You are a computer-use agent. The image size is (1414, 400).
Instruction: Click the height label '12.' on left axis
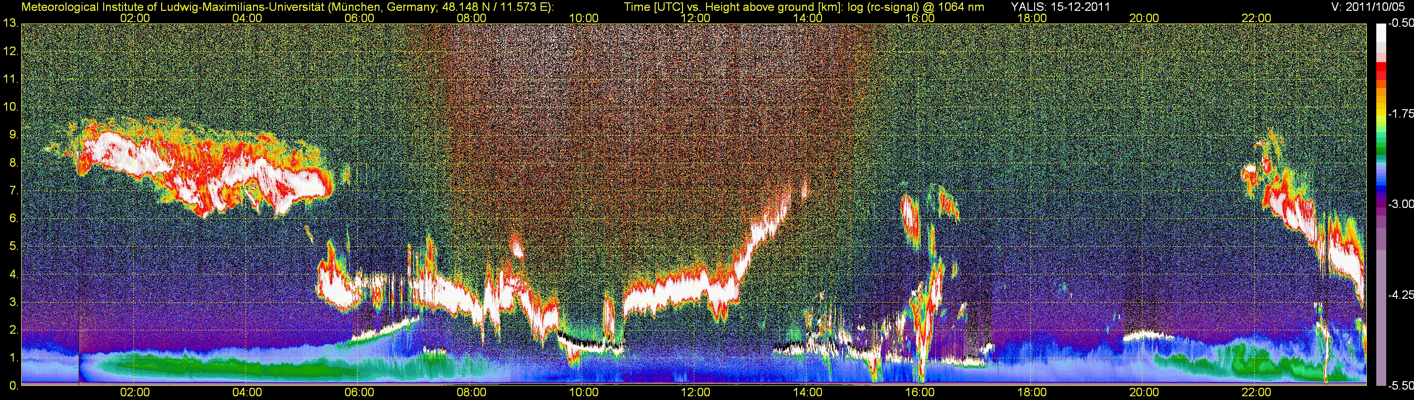11,51
